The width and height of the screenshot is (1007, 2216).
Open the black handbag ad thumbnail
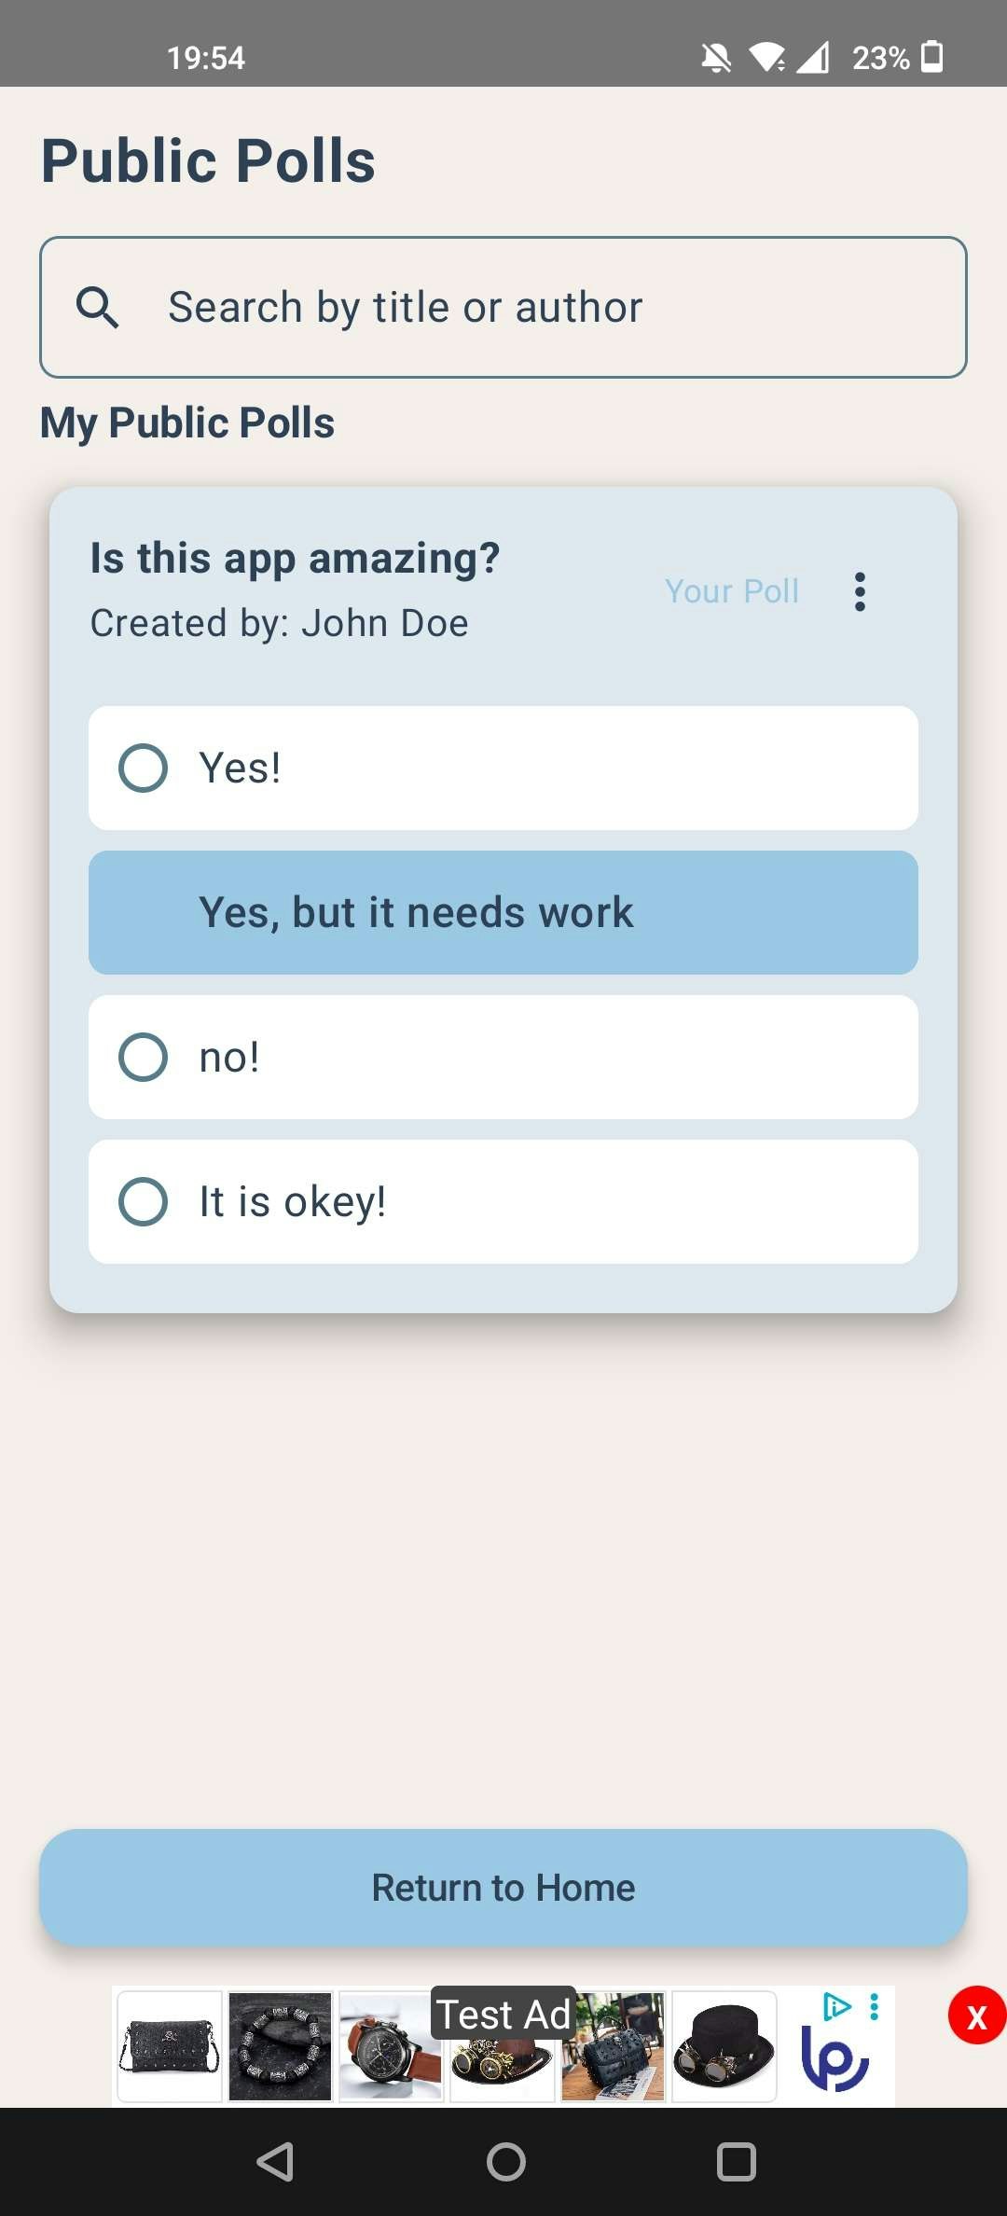170,2046
